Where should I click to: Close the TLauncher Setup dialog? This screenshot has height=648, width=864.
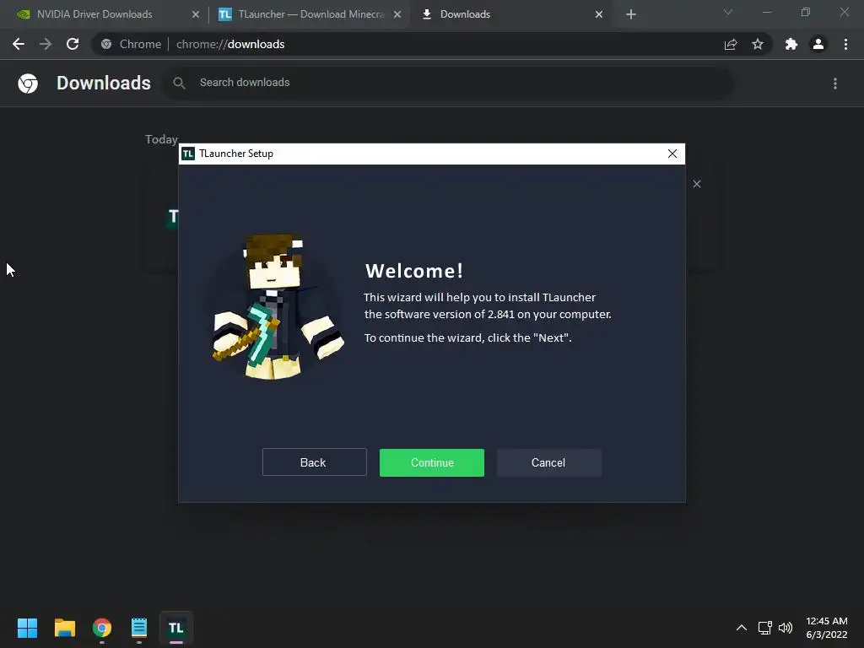(x=672, y=154)
